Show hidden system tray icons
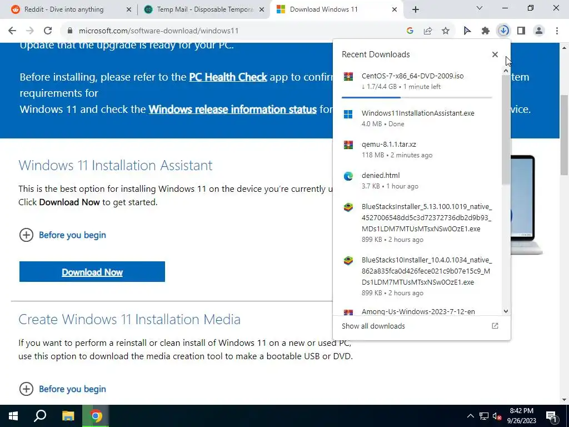This screenshot has width=569, height=427. point(470,416)
